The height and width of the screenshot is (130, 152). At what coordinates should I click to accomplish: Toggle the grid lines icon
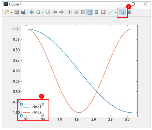pyautogui.click(x=83, y=12)
